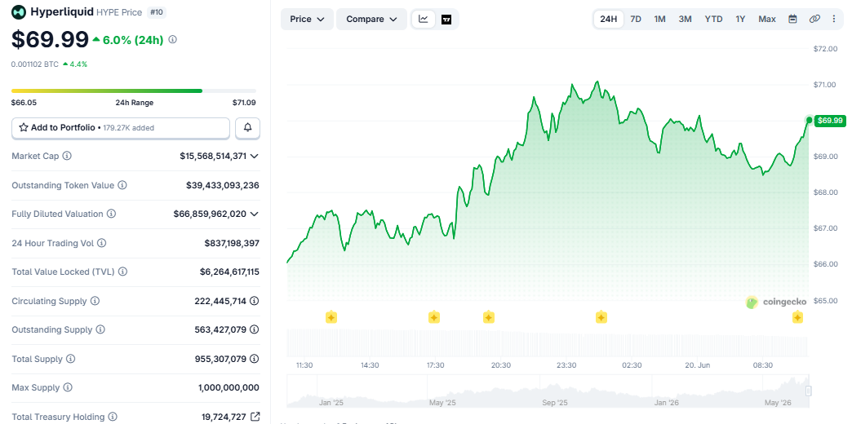Click news marker near 20:30 on chart
The image size is (852, 424).
(x=489, y=317)
